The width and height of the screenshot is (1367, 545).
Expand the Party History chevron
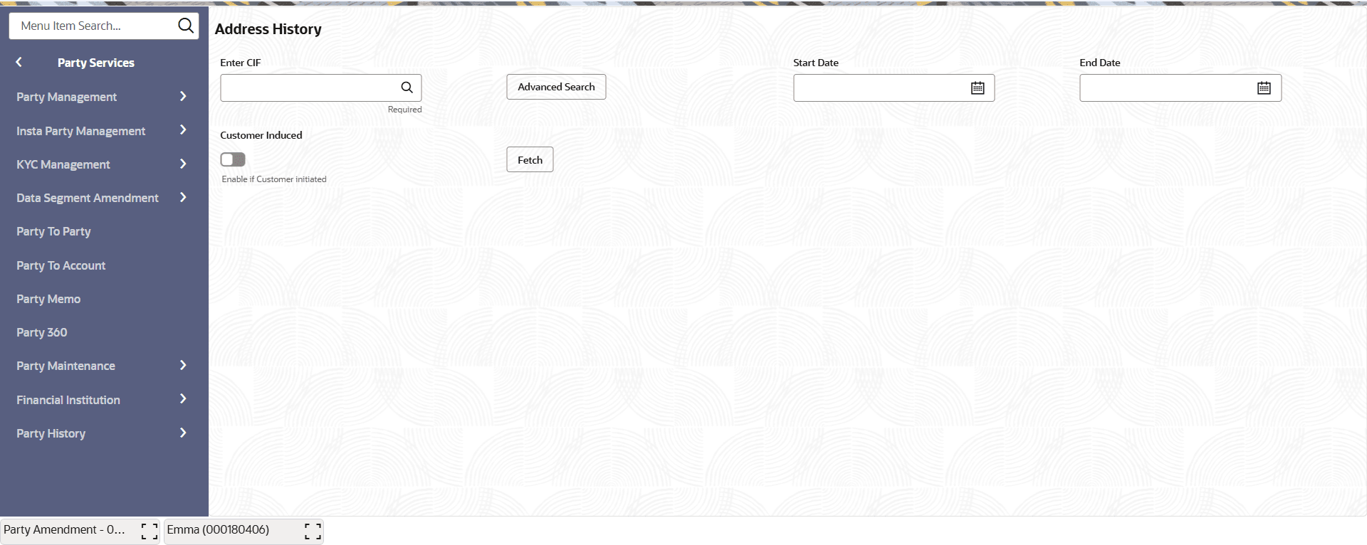183,433
